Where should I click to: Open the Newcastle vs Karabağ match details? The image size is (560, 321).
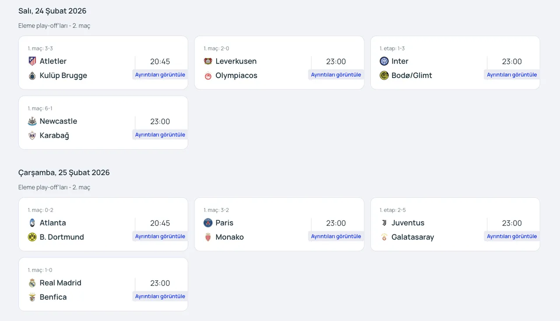tap(159, 134)
